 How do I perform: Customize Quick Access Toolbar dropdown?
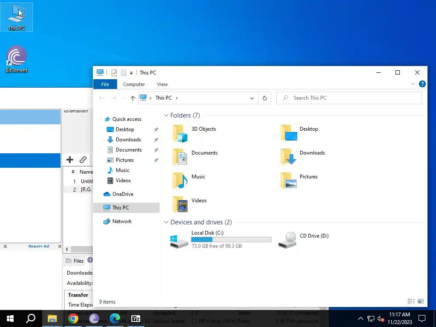click(131, 73)
